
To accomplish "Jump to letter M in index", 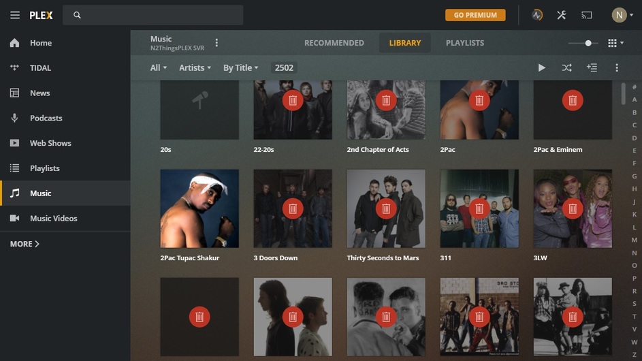I will coord(635,240).
